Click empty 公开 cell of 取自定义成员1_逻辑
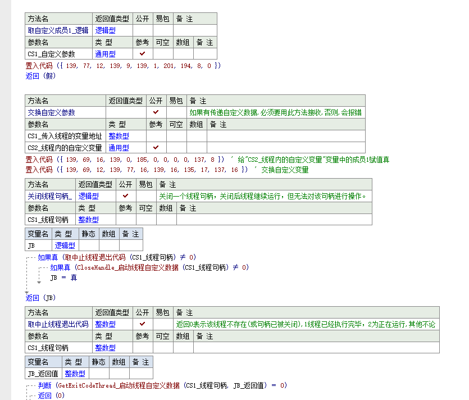This screenshot has height=400, width=469. tap(143, 30)
